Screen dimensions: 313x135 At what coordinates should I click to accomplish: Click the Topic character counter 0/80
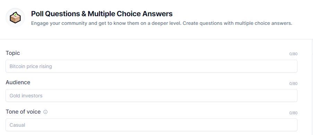294,54
